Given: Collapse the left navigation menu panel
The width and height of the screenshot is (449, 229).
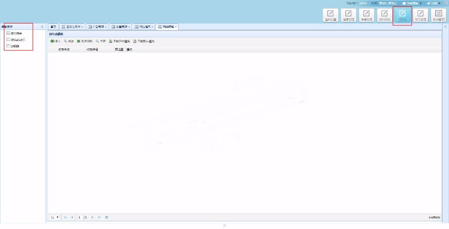Looking at the screenshot, I should (x=42, y=26).
